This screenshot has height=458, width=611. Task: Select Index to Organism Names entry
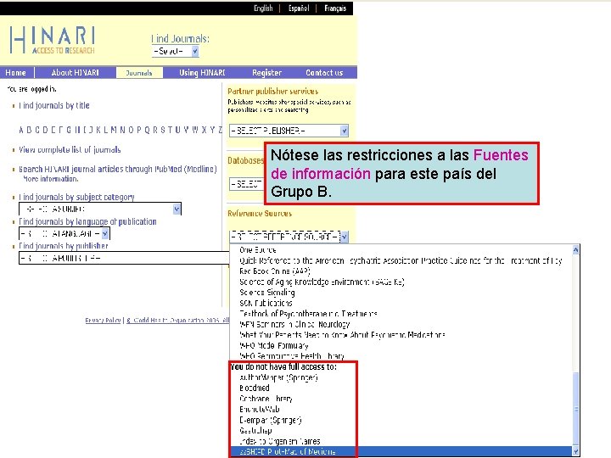(x=280, y=441)
